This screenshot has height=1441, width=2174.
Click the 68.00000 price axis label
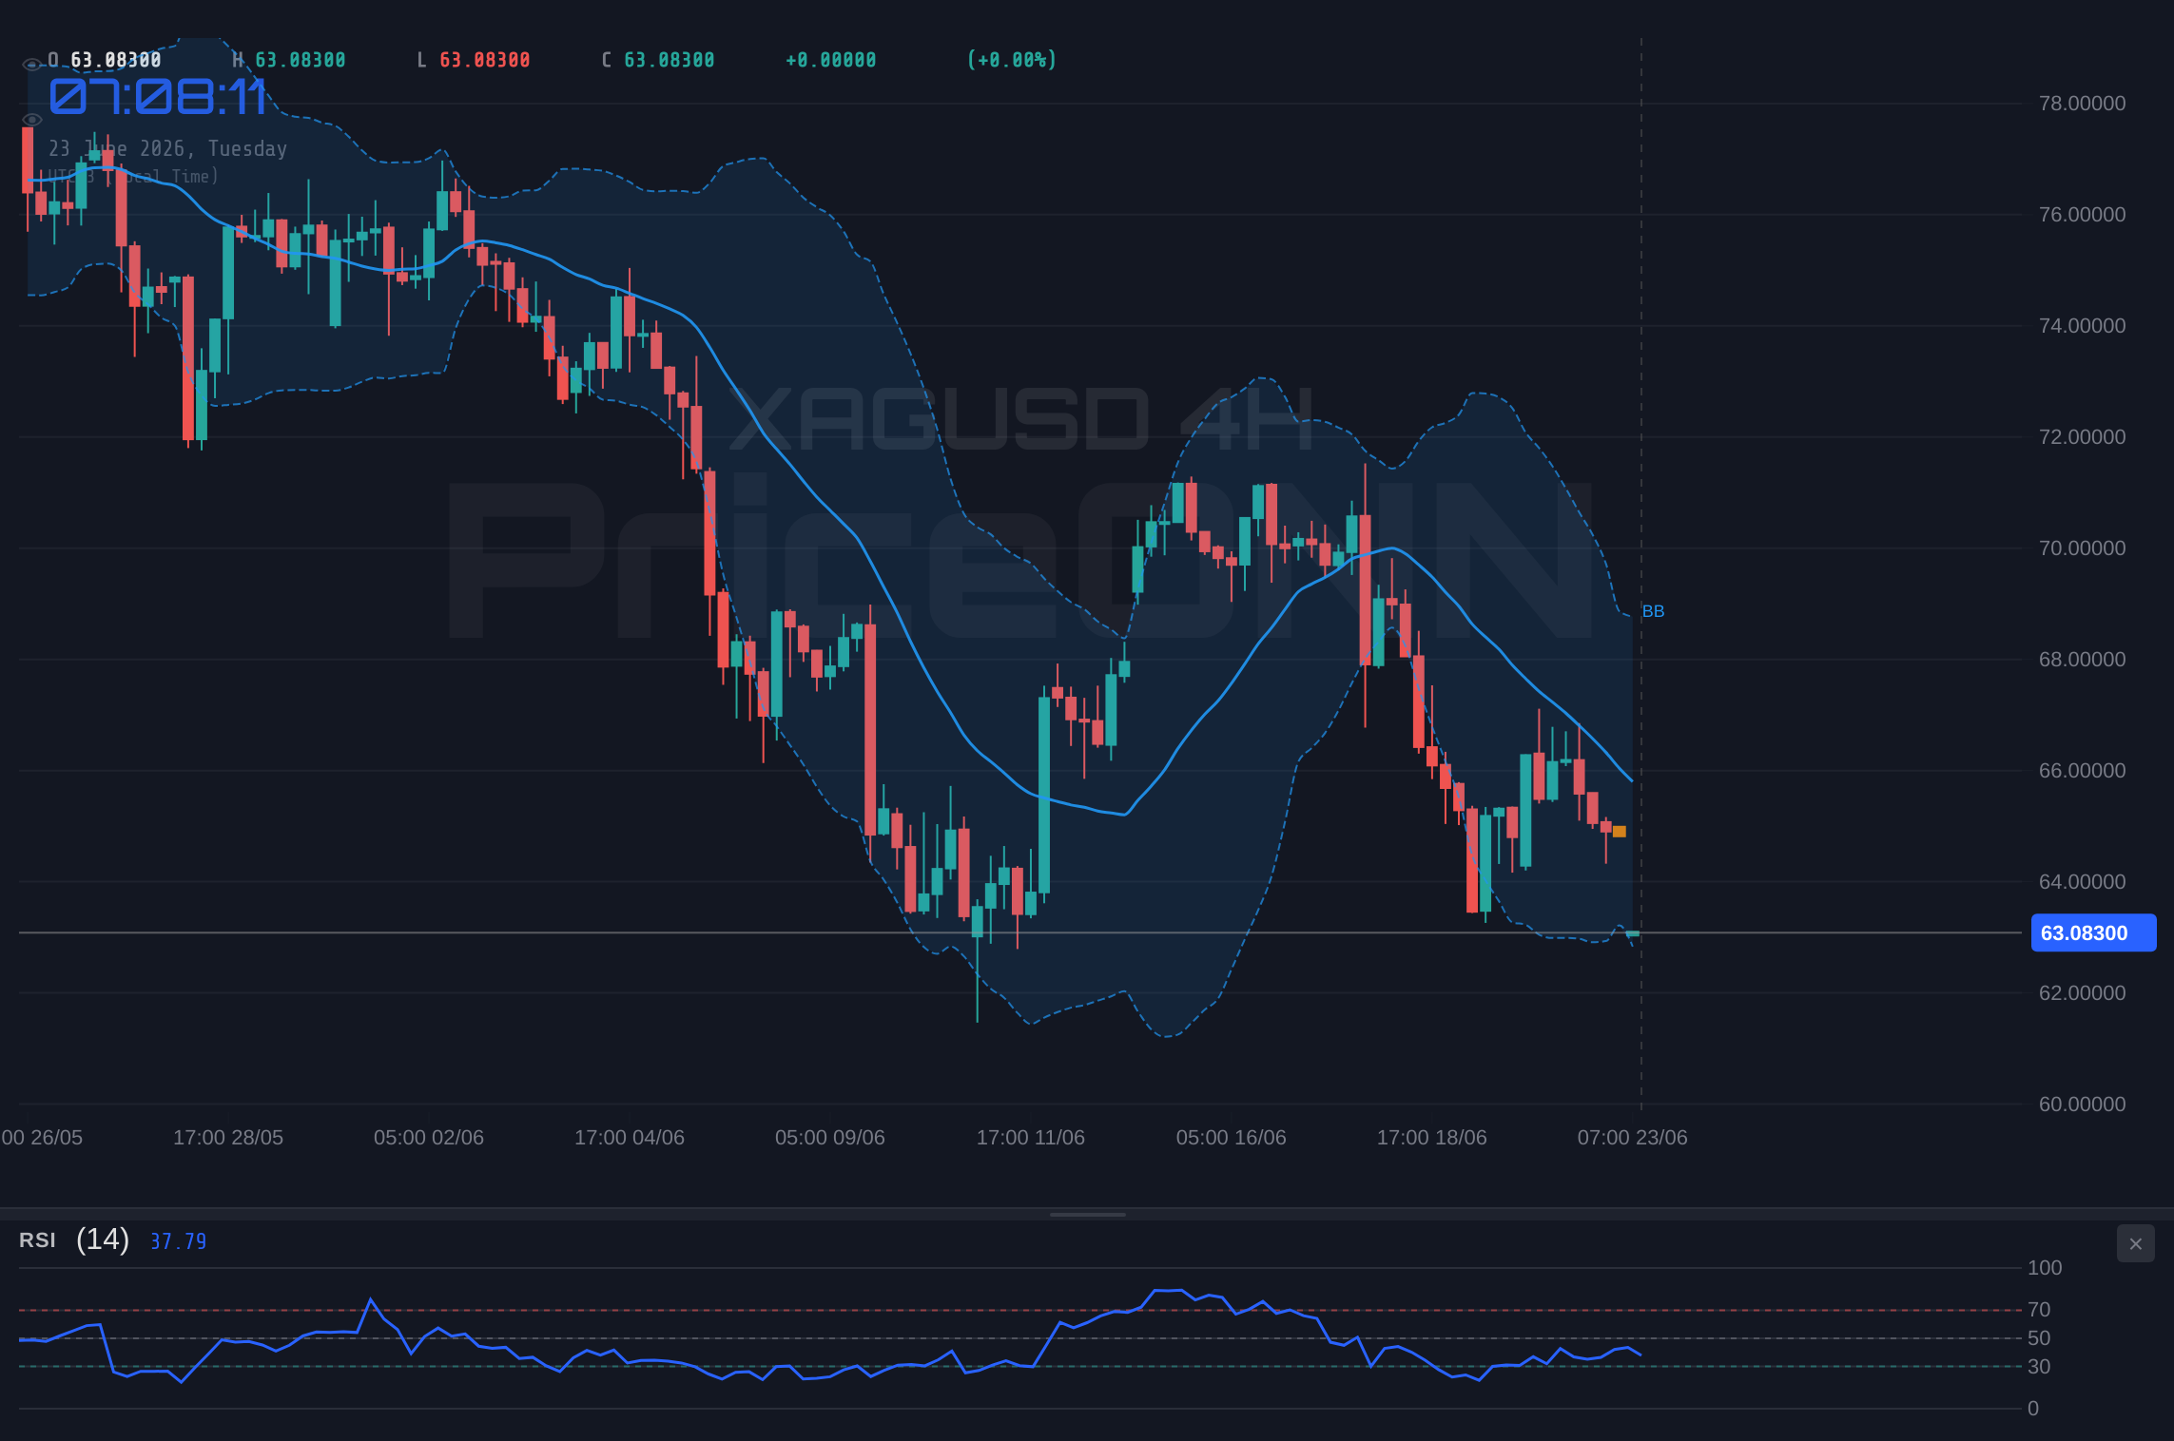pyautogui.click(x=2082, y=660)
